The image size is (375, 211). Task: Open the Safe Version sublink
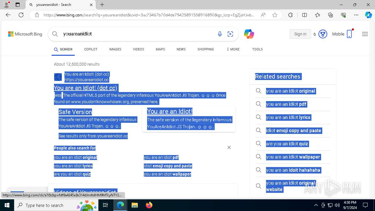point(75,112)
